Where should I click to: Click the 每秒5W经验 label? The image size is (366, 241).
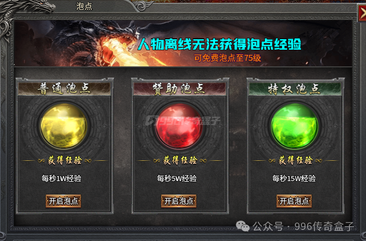pyautogui.click(x=177, y=178)
